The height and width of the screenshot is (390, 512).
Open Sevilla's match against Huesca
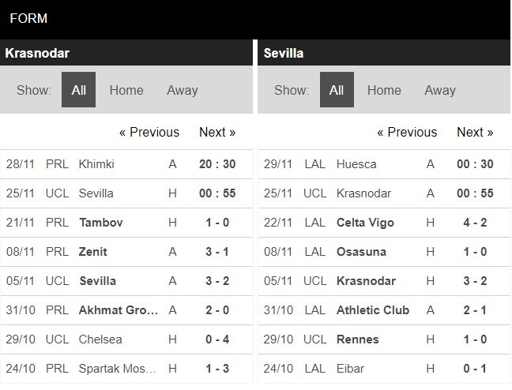356,164
